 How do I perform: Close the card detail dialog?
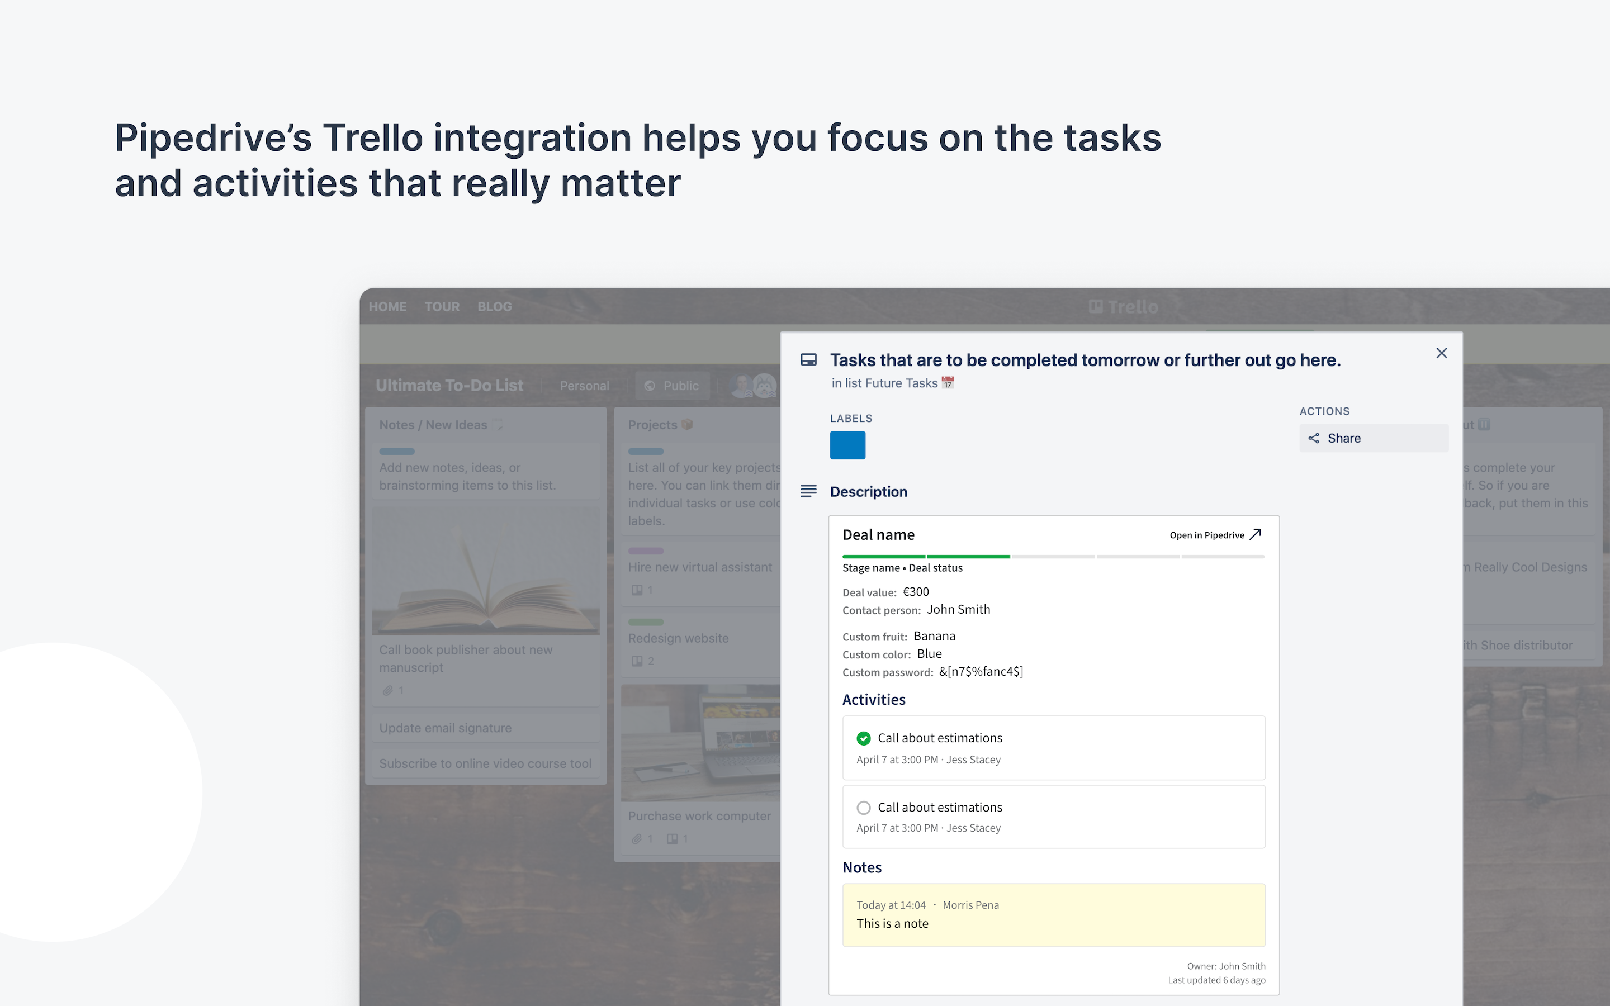[1442, 353]
